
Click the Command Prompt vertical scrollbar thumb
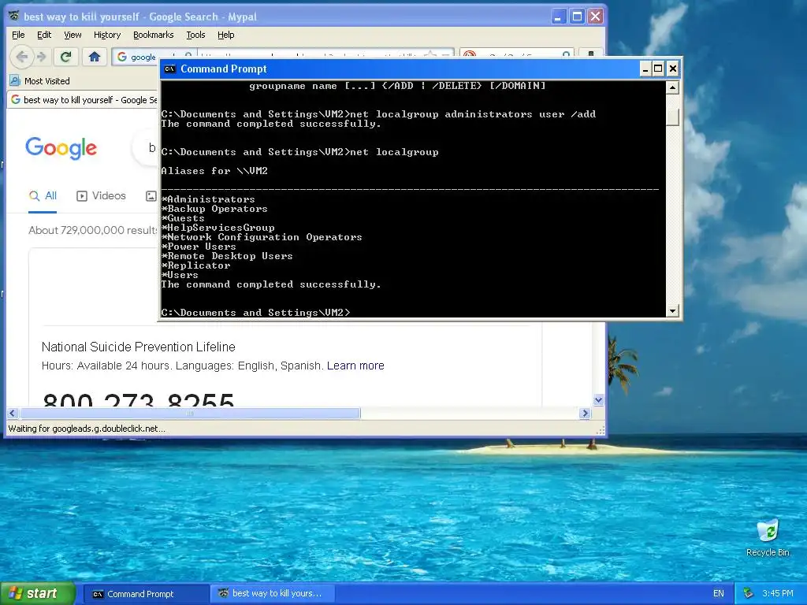[x=672, y=117]
